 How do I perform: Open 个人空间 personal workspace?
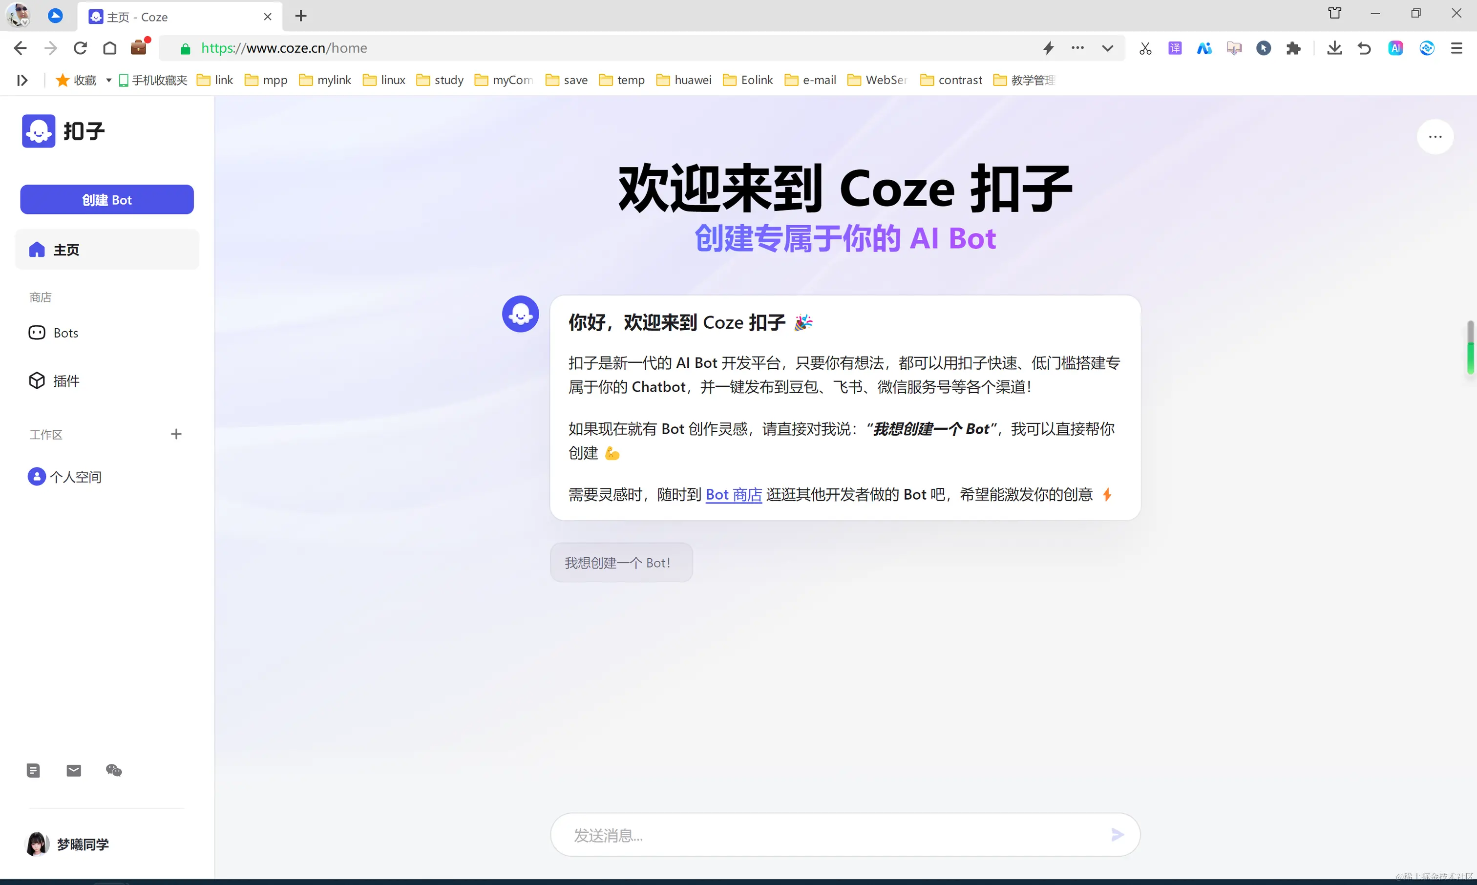(x=75, y=477)
